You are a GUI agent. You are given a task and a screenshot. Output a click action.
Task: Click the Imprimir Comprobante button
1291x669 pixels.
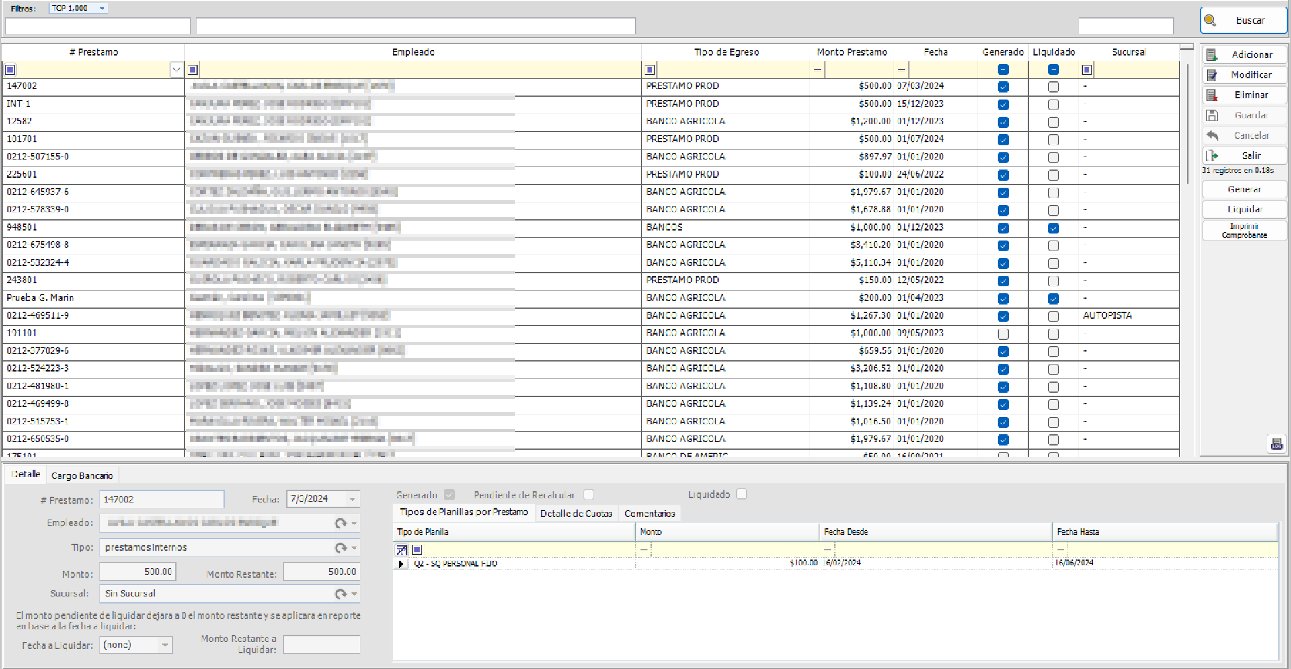tap(1244, 231)
